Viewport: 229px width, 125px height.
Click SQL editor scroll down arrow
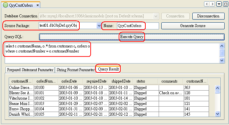tap(222, 60)
